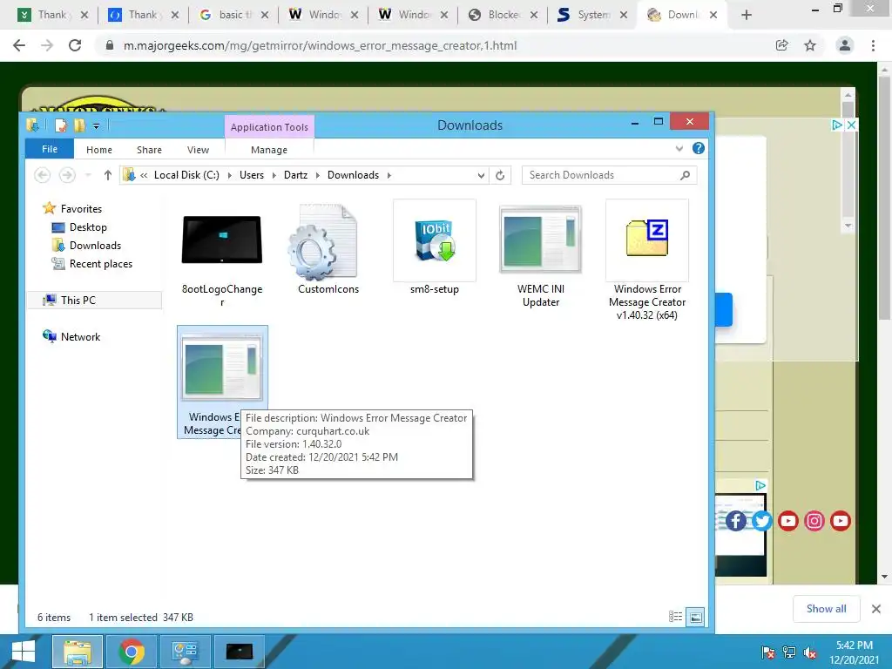This screenshot has width=892, height=669.
Task: Open the taskbar clock and date
Action: point(854,652)
